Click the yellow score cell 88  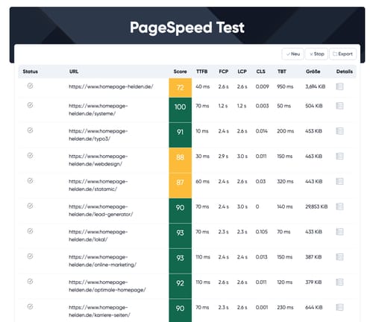tap(181, 160)
